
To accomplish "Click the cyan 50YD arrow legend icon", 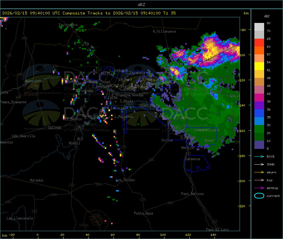I will coord(259,156).
